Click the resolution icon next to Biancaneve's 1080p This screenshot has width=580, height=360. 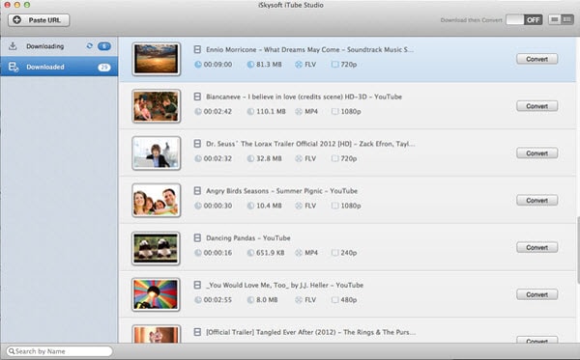334,112
